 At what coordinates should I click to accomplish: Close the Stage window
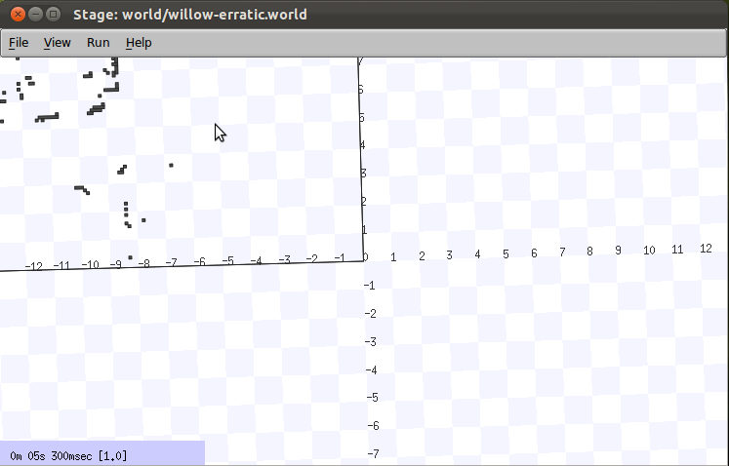[x=18, y=14]
